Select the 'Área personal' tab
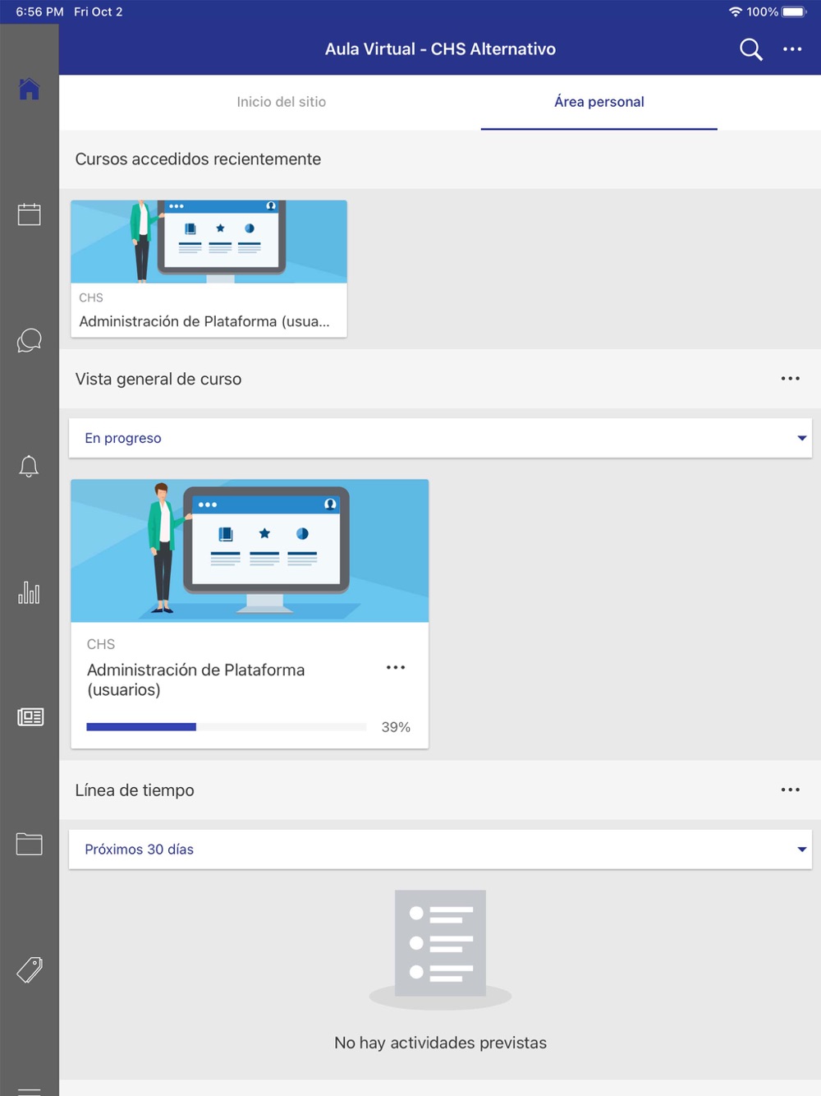This screenshot has height=1096, width=821. [599, 102]
